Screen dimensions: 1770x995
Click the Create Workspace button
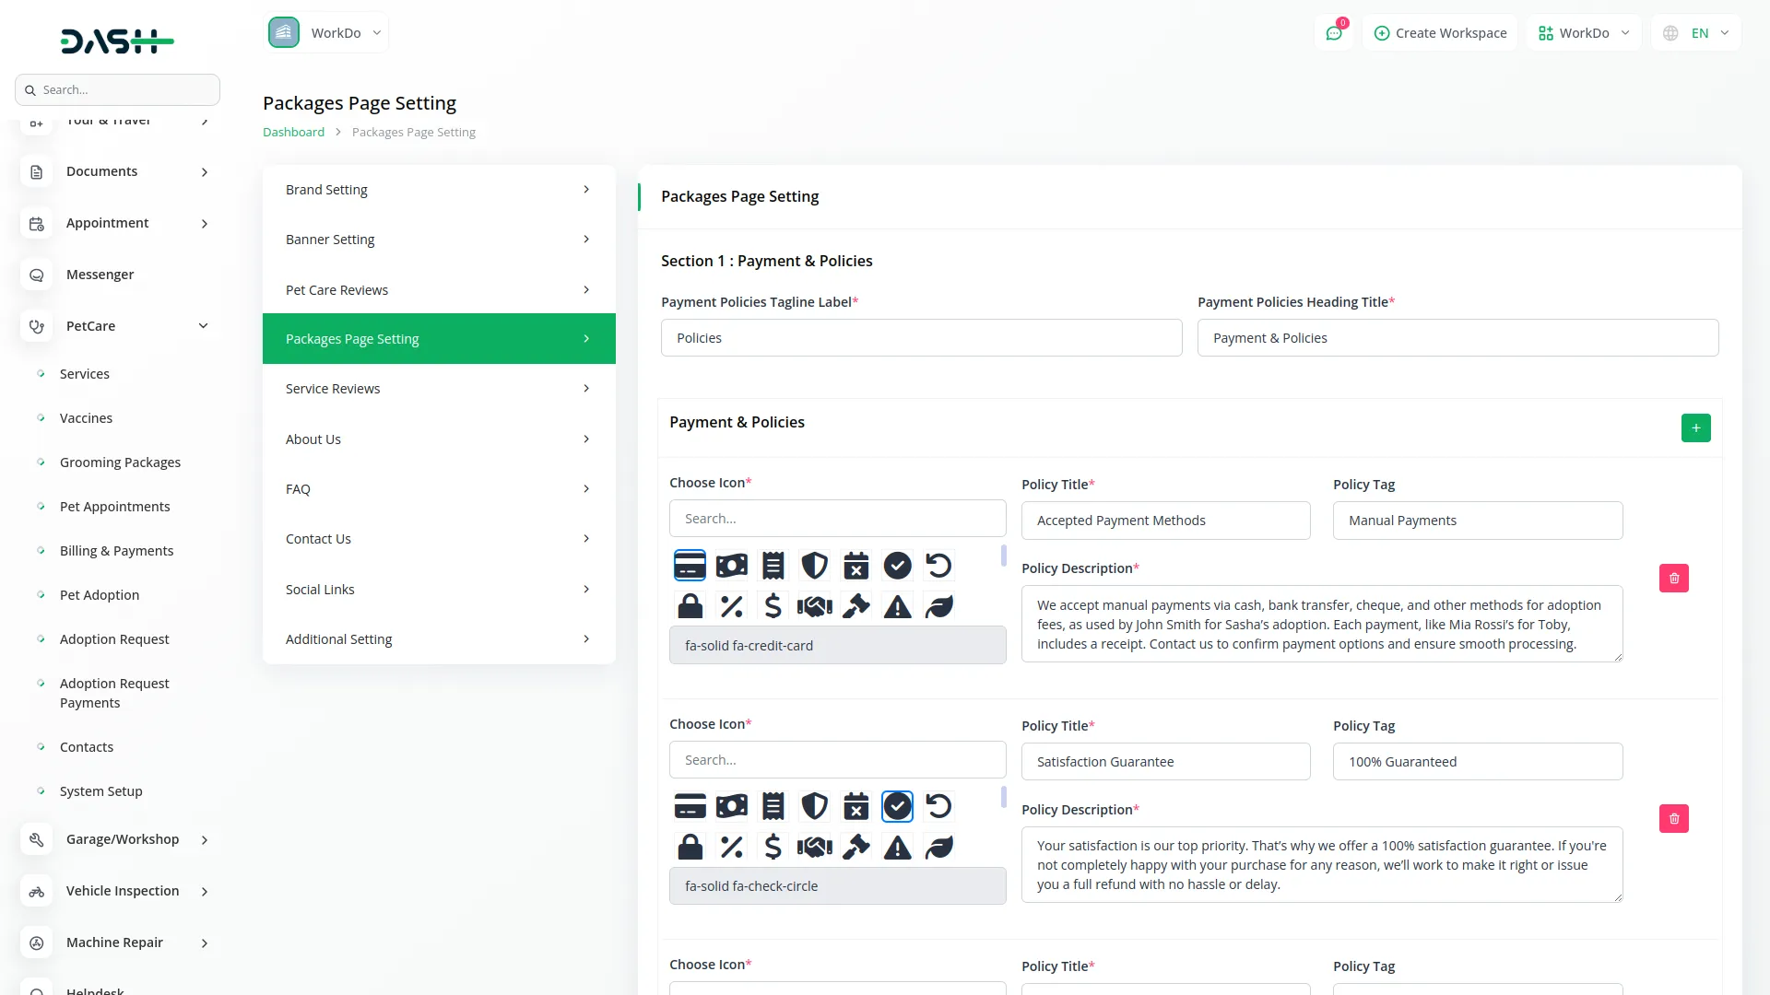(1440, 33)
